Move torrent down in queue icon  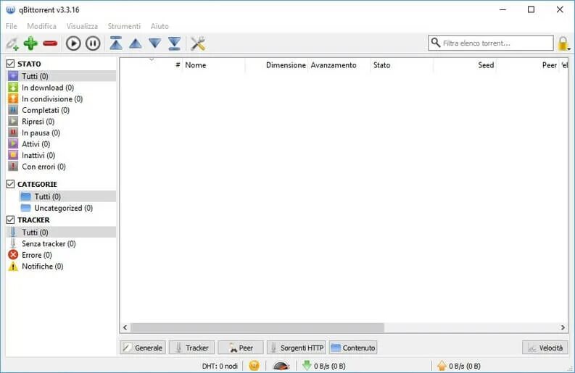[x=155, y=43]
